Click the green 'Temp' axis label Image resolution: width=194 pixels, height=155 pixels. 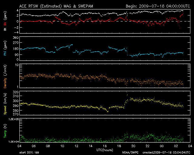click(5, 134)
